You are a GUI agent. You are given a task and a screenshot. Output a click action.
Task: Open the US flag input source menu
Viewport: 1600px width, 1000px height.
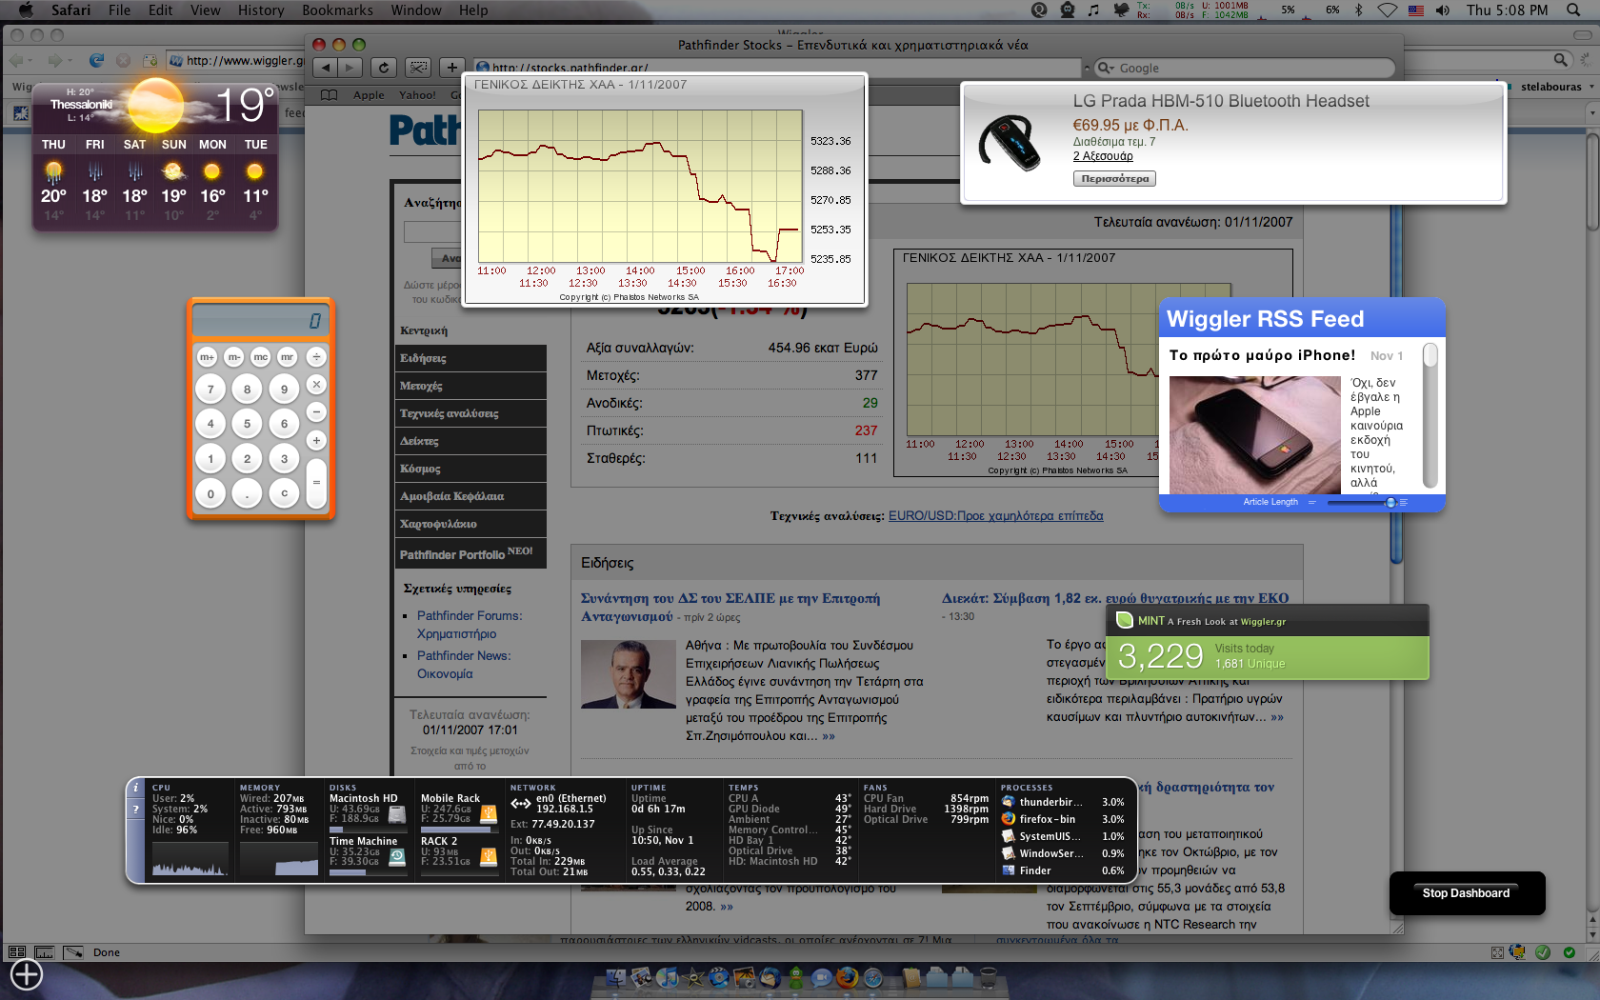(1416, 10)
